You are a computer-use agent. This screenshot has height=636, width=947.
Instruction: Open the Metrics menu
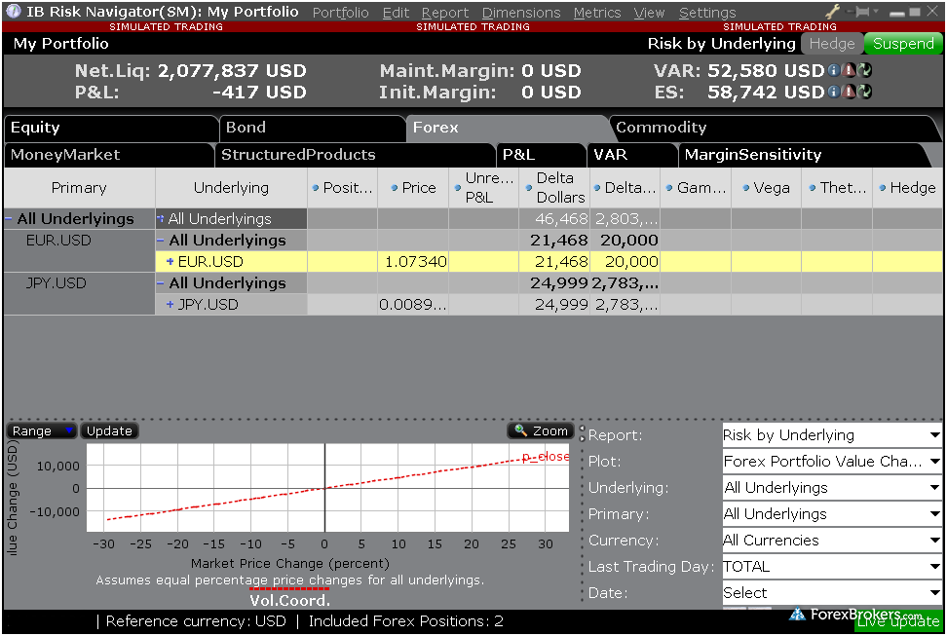pos(597,13)
